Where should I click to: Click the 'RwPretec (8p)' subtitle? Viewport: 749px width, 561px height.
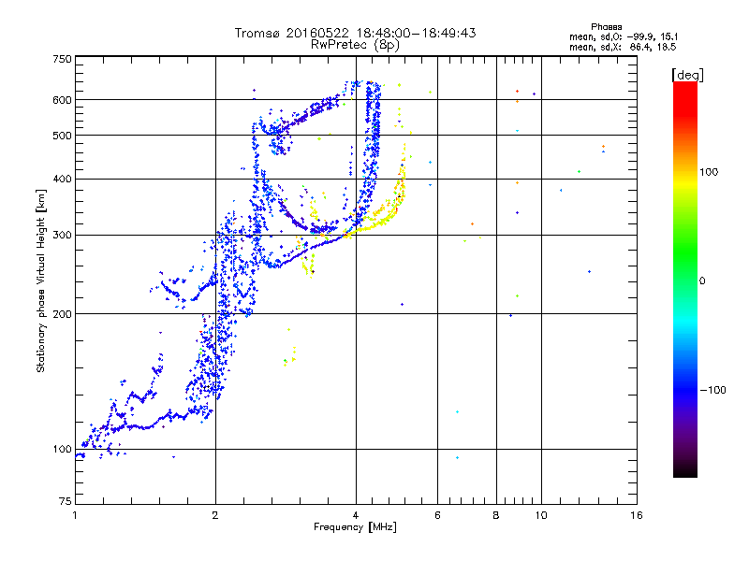[x=355, y=45]
